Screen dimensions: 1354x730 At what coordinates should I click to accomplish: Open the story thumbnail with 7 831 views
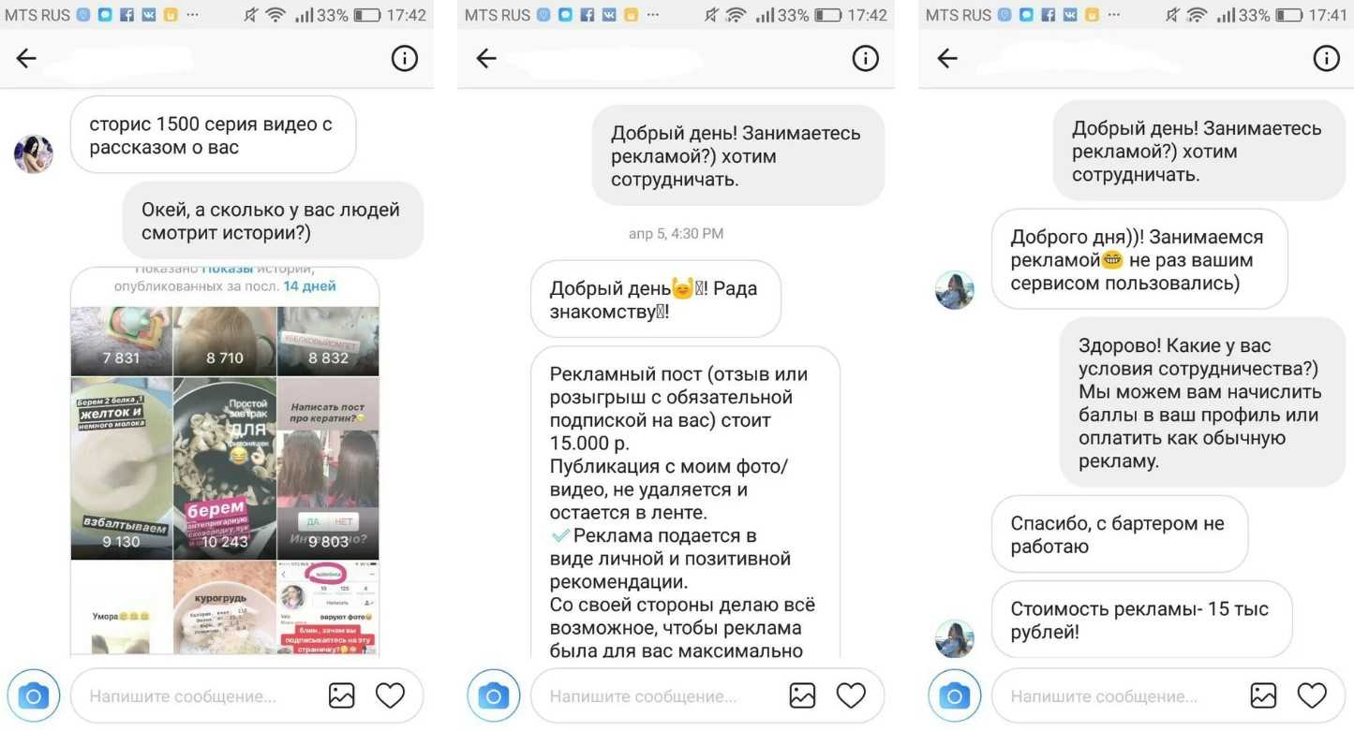pos(122,341)
